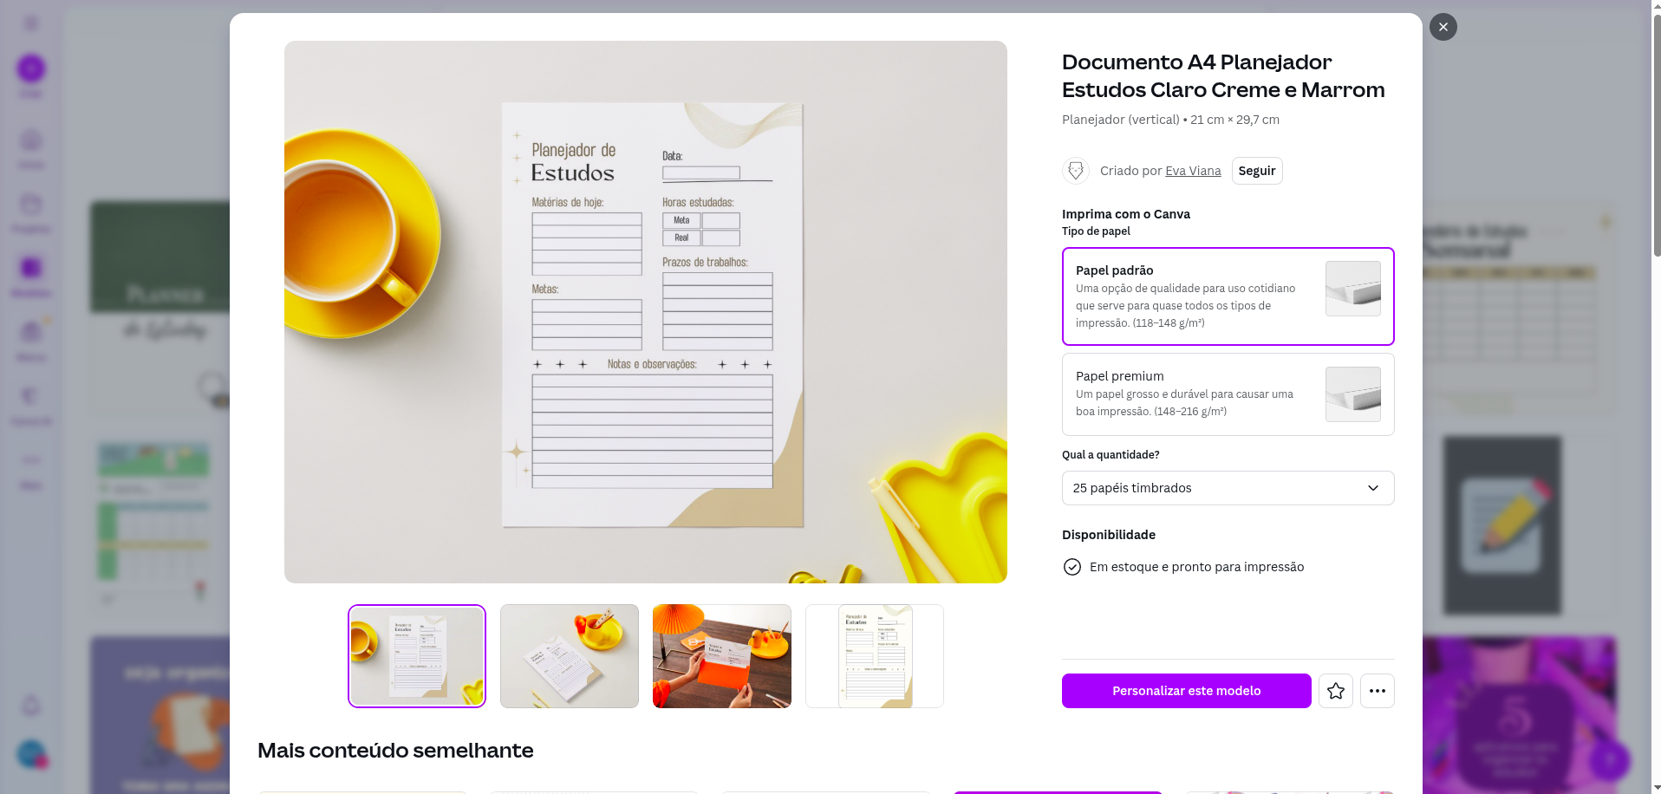
Task: Select the Papel premium paper type
Action: pos(1228,394)
